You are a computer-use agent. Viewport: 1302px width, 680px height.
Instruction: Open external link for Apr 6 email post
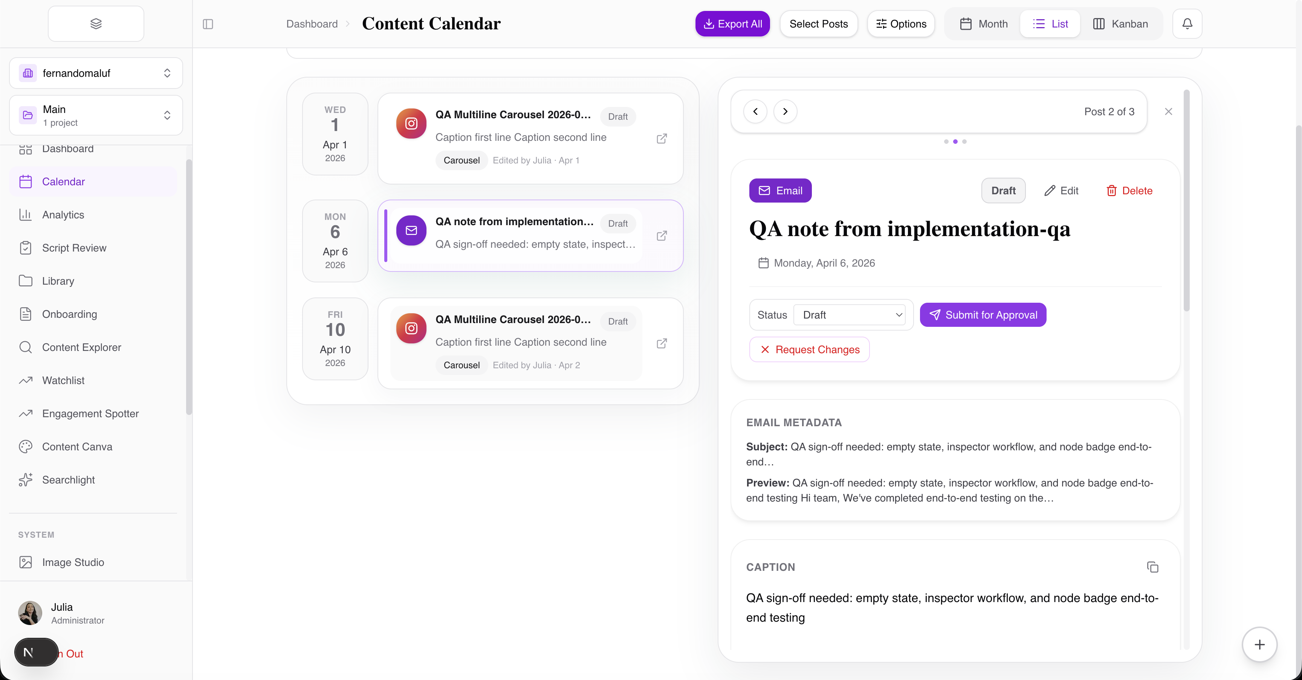pos(662,236)
